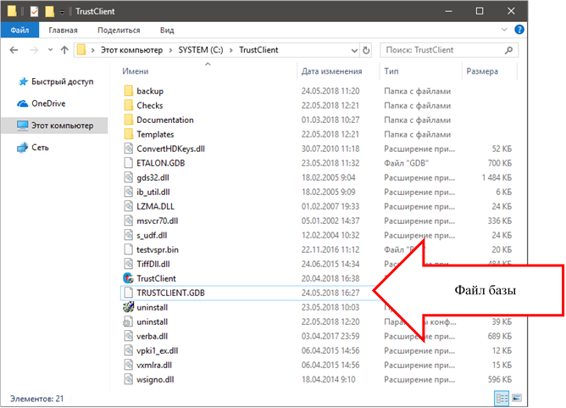This screenshot has height=408, width=566.
Task: Select the Templates folder icon
Action: [x=129, y=134]
